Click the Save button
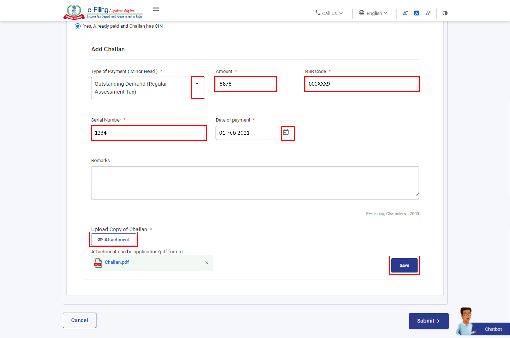Screen dimensions: 510x338 coord(404,265)
